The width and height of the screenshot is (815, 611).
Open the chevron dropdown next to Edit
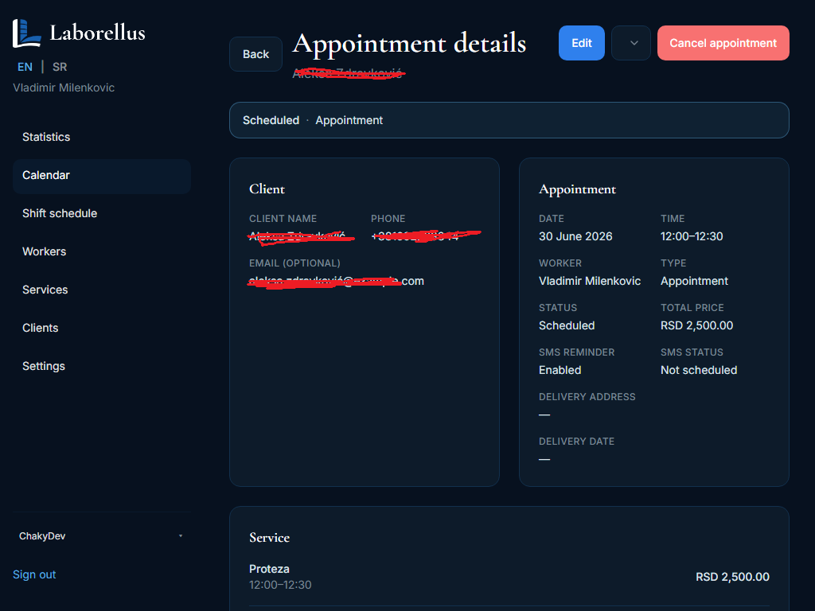tap(631, 43)
